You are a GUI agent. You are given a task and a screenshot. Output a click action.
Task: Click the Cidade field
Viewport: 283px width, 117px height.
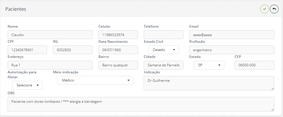tap(164, 65)
